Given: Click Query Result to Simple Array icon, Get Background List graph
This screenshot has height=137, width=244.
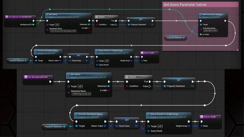Looking at the screenshot, I should pyautogui.click(x=148, y=114).
